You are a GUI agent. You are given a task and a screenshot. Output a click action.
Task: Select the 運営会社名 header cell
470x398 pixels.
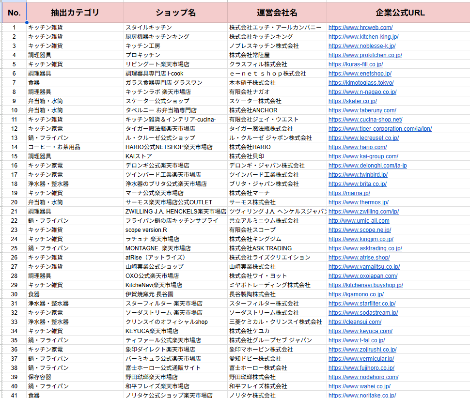(x=277, y=13)
